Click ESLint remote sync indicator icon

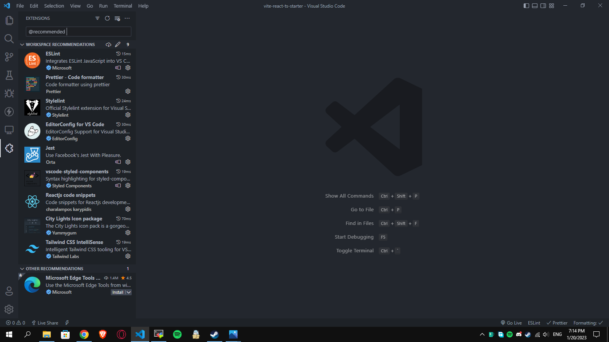[x=118, y=68]
